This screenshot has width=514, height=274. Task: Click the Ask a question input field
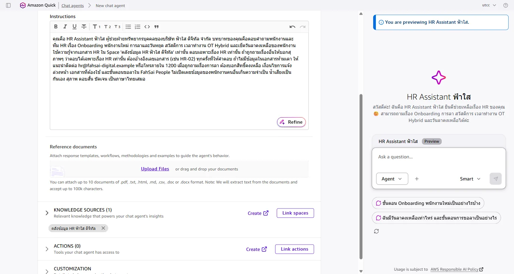tap(439, 157)
